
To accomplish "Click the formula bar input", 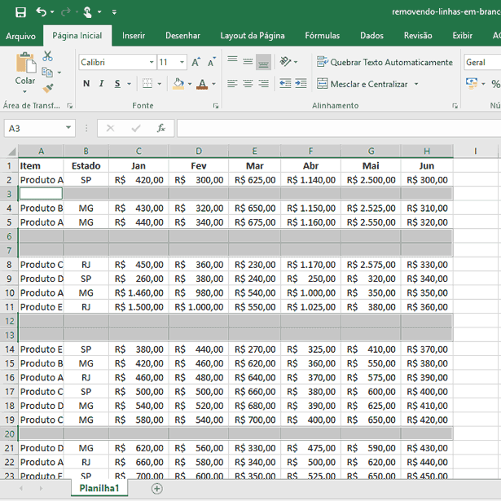I will tap(339, 129).
